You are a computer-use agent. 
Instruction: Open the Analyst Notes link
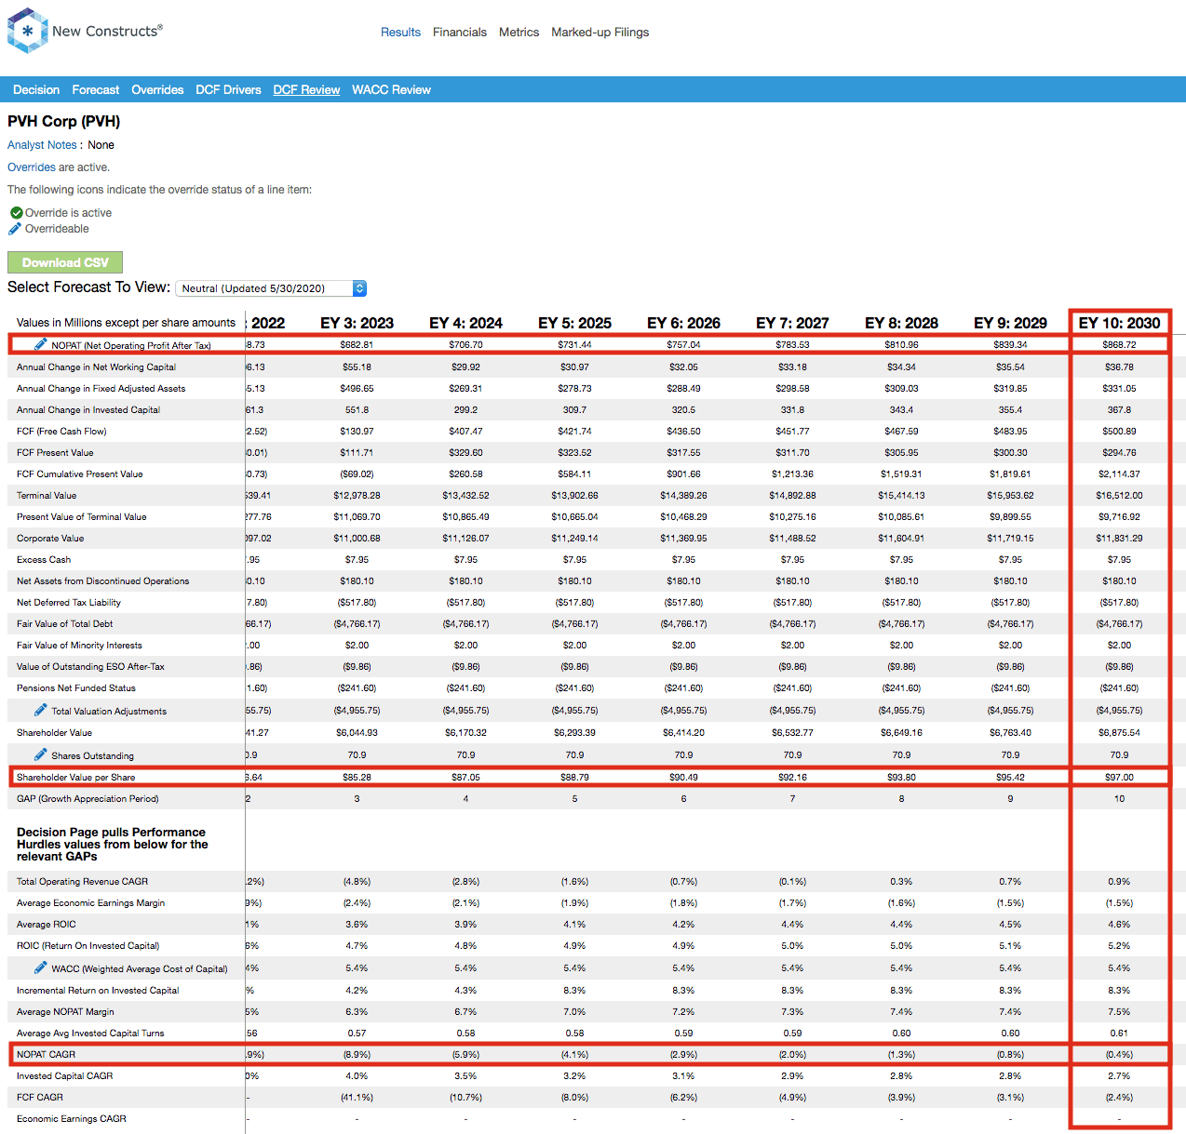(42, 145)
